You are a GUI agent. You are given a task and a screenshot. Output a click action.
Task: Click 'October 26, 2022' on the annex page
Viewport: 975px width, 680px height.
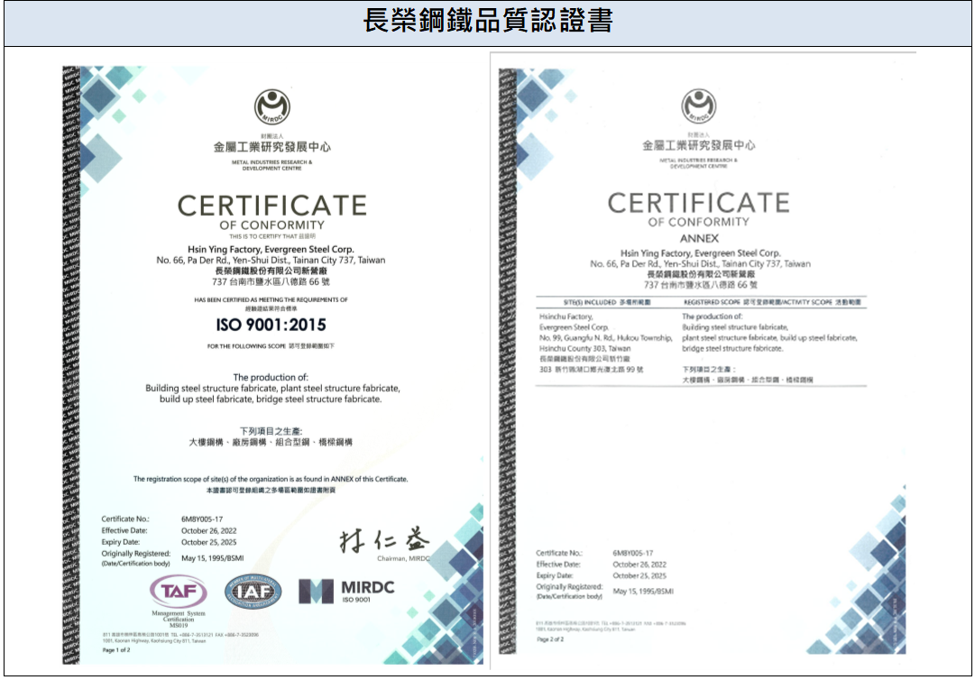click(x=639, y=565)
